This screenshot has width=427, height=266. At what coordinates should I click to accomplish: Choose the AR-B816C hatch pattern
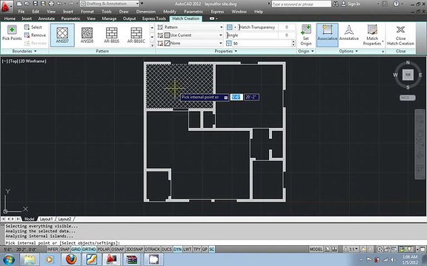(x=136, y=35)
